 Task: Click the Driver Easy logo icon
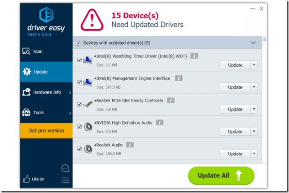pos(46,15)
